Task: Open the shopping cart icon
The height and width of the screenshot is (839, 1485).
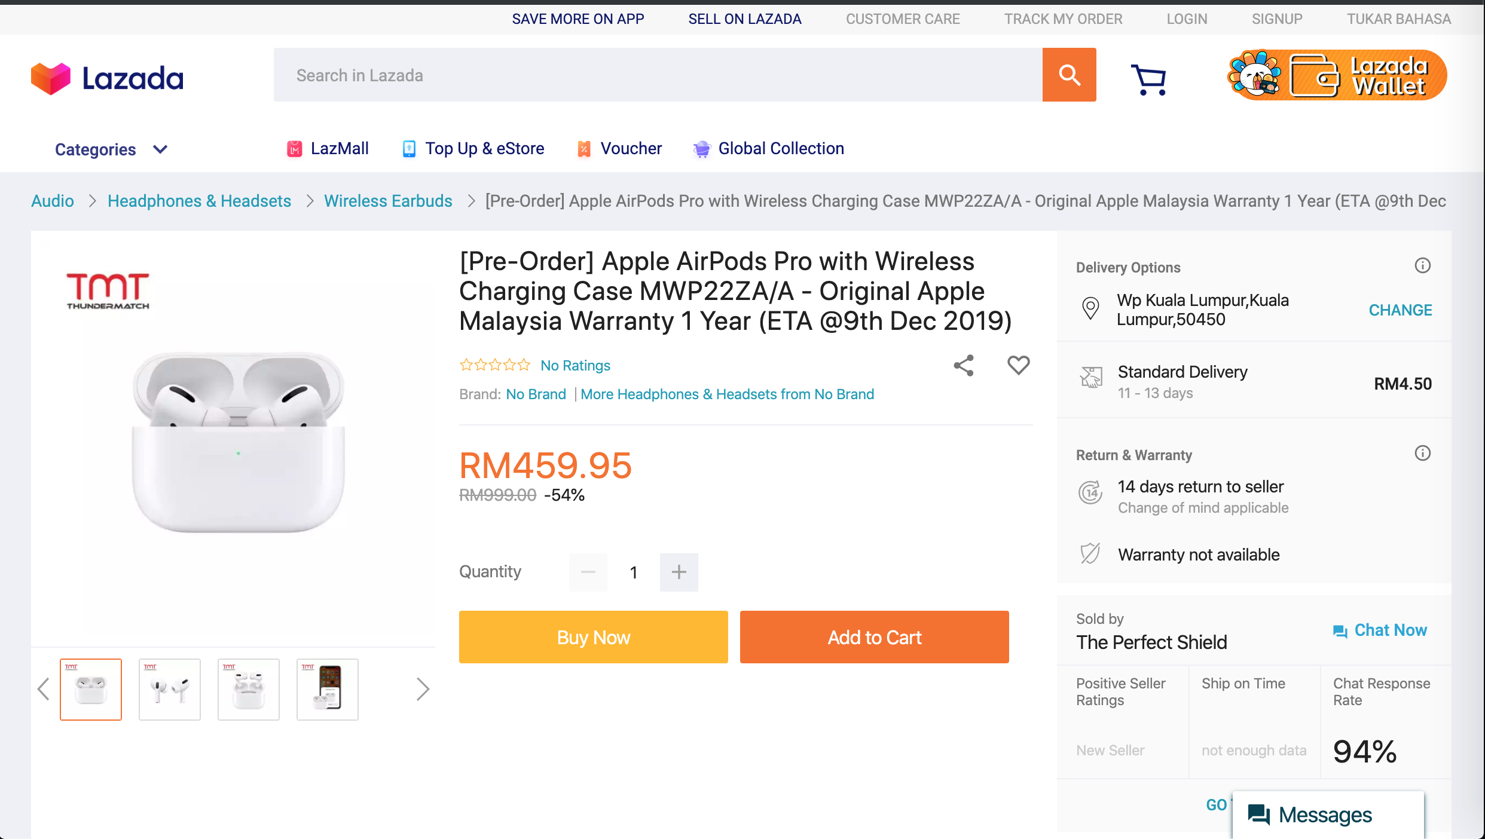Action: [1148, 79]
